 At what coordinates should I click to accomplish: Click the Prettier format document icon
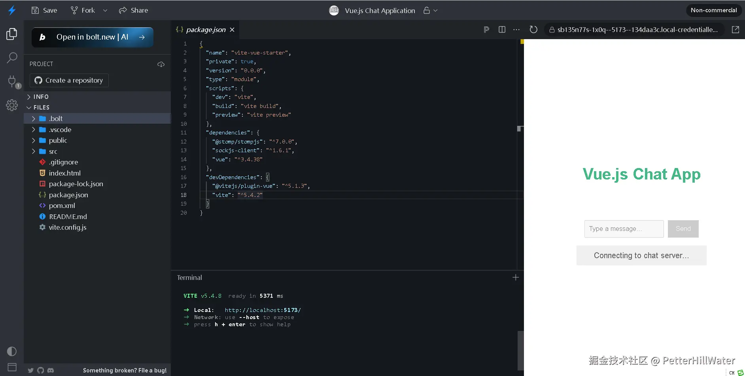(x=486, y=30)
